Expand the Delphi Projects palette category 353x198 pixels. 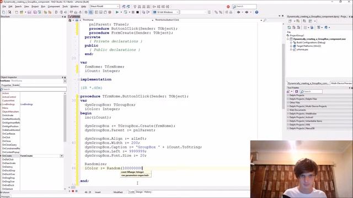288,95
